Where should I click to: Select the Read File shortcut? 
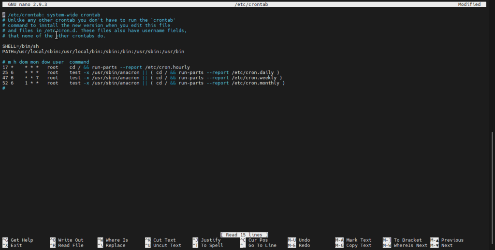[71, 245]
